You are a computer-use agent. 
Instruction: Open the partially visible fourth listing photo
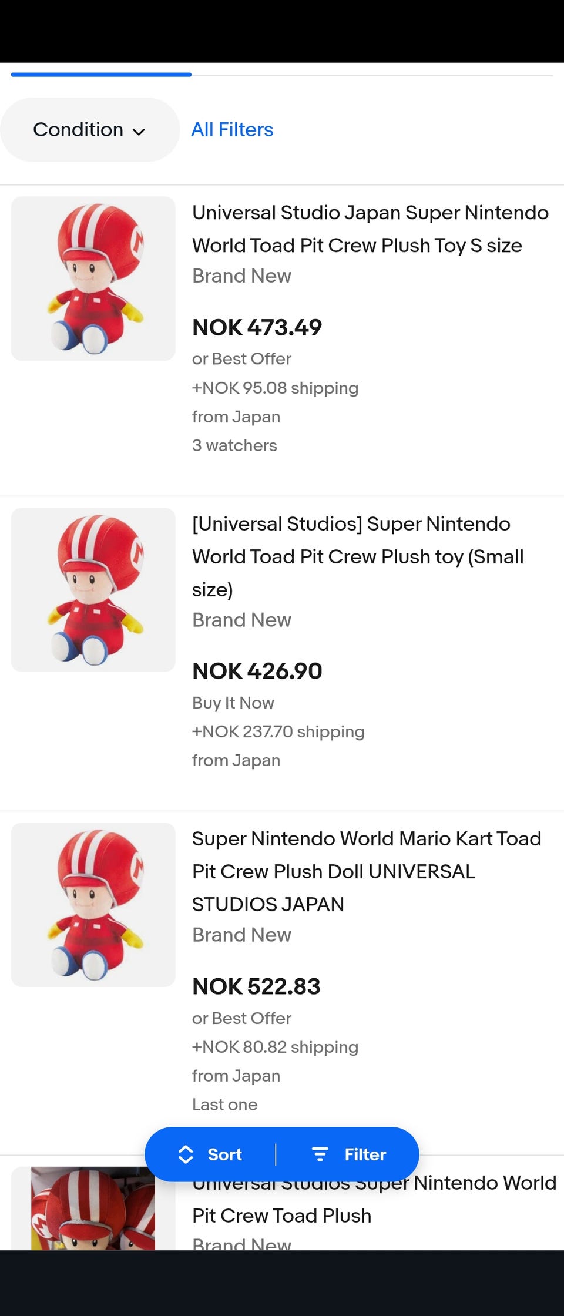pos(93,1210)
